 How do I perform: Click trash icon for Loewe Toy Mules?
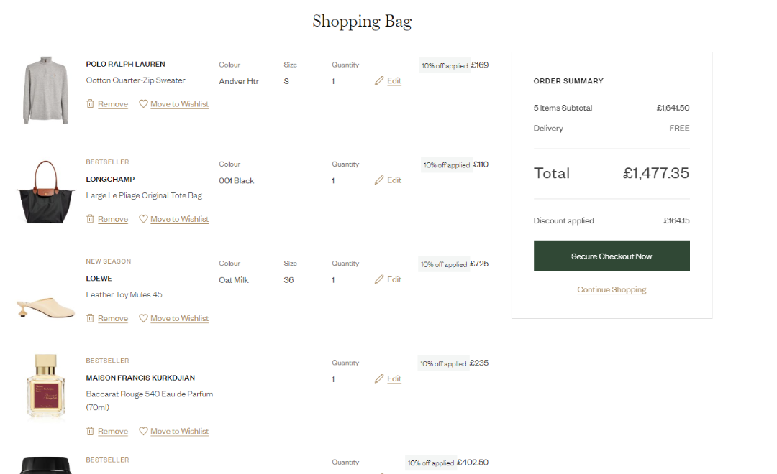click(90, 318)
